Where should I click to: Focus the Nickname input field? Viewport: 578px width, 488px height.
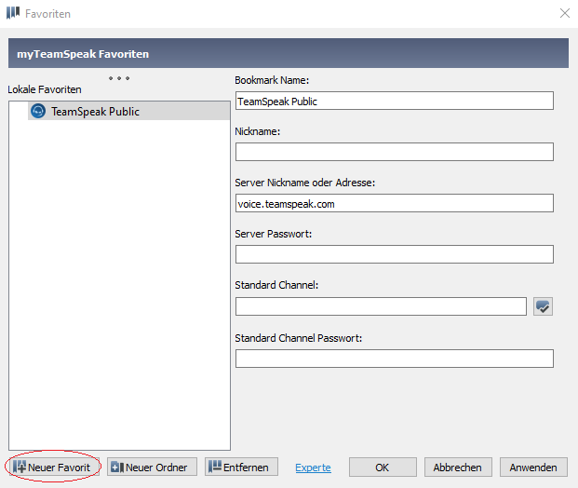(395, 152)
